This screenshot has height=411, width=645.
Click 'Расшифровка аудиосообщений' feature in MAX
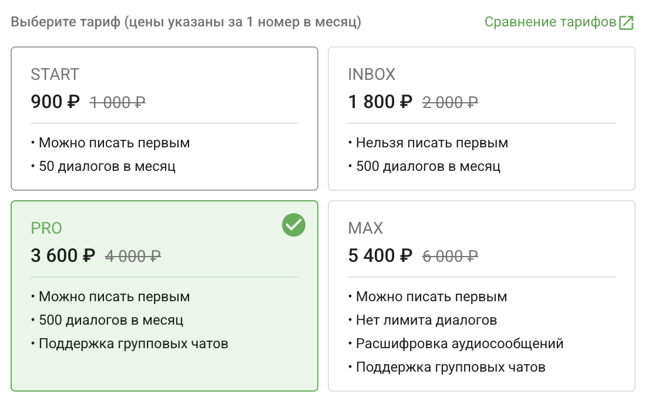pyautogui.click(x=459, y=343)
